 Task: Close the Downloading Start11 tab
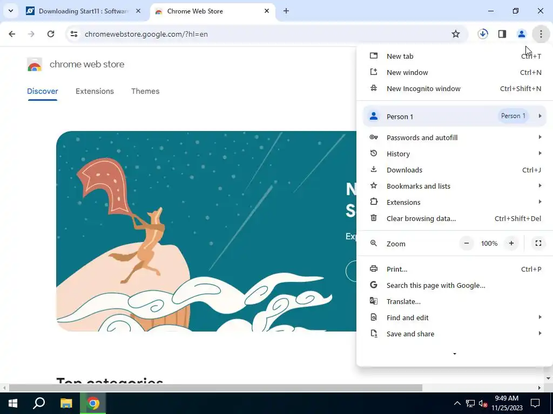[x=138, y=11]
